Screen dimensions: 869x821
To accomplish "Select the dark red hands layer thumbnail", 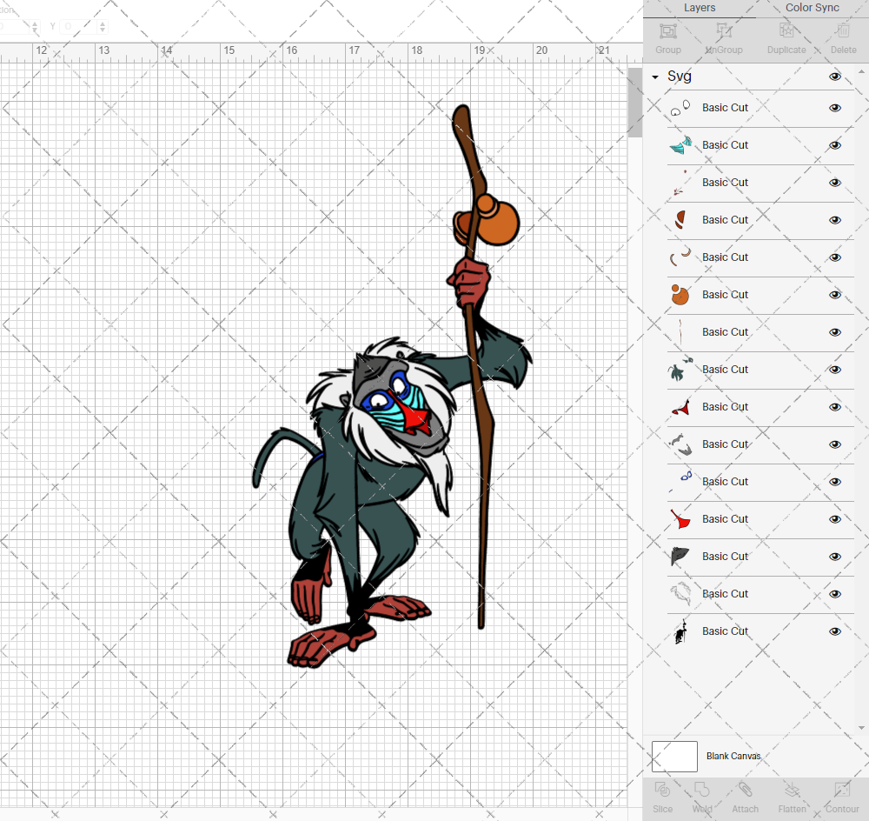I will (x=680, y=407).
